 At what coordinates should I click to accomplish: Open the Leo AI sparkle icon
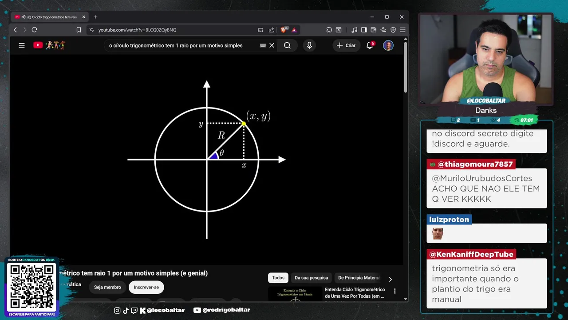tap(383, 30)
